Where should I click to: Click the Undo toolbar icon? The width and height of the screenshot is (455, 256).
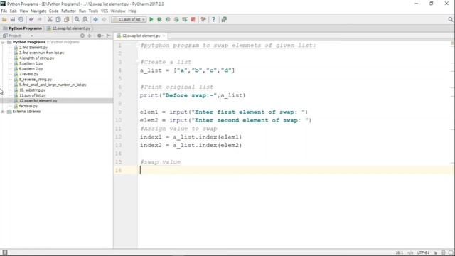coord(31,19)
